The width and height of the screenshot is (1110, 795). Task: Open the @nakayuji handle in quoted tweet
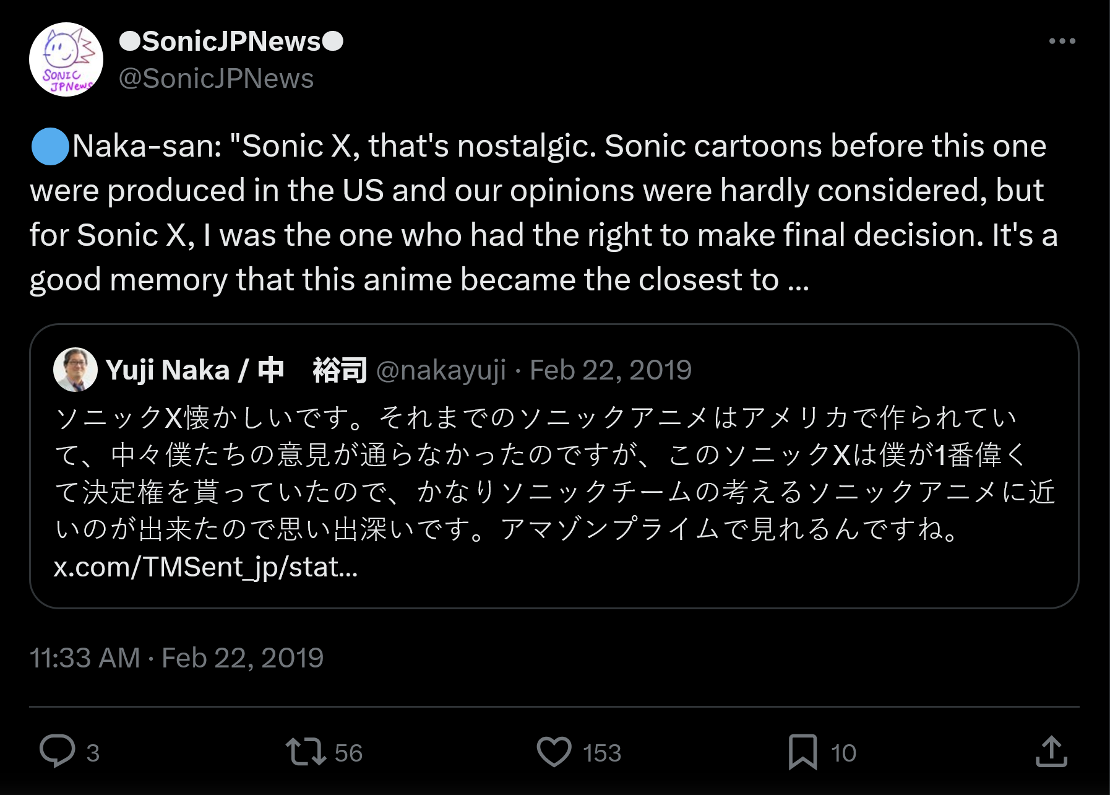coord(441,370)
